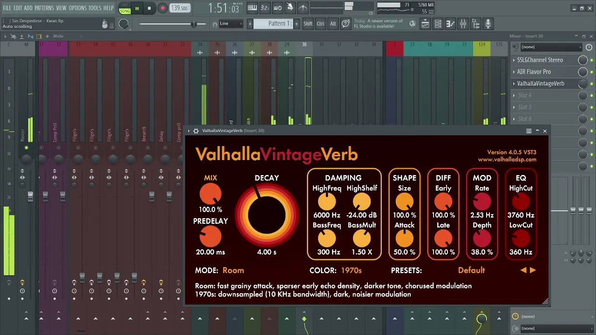Image resolution: width=596 pixels, height=335 pixels.
Task: Open the Room MODE selector
Action: point(233,270)
